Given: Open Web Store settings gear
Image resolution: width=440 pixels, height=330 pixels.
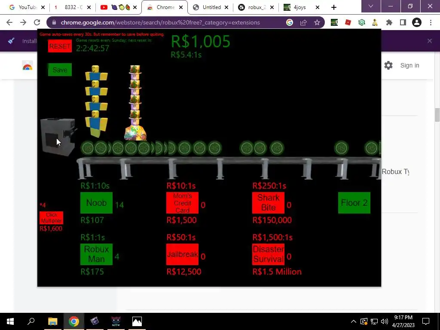Looking at the screenshot, I should [388, 65].
